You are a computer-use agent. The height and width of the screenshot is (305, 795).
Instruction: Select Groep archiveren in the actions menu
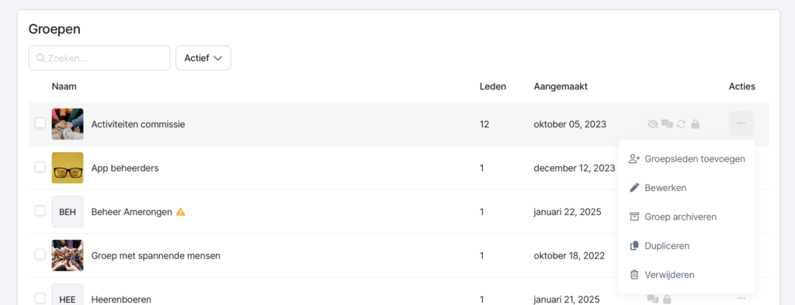pyautogui.click(x=686, y=217)
